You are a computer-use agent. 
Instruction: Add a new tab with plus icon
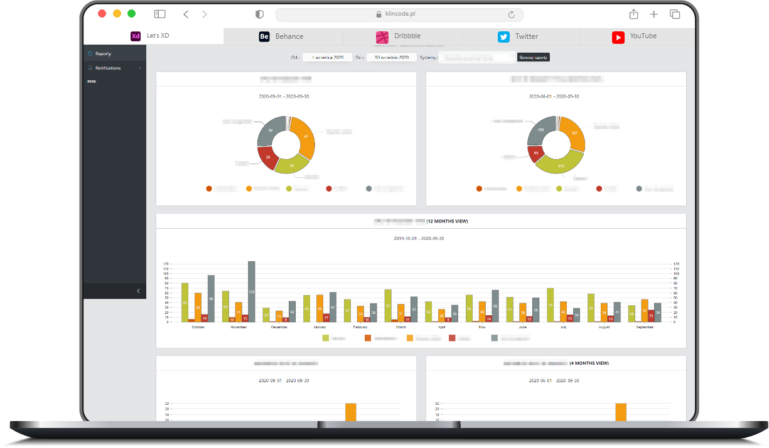(653, 14)
